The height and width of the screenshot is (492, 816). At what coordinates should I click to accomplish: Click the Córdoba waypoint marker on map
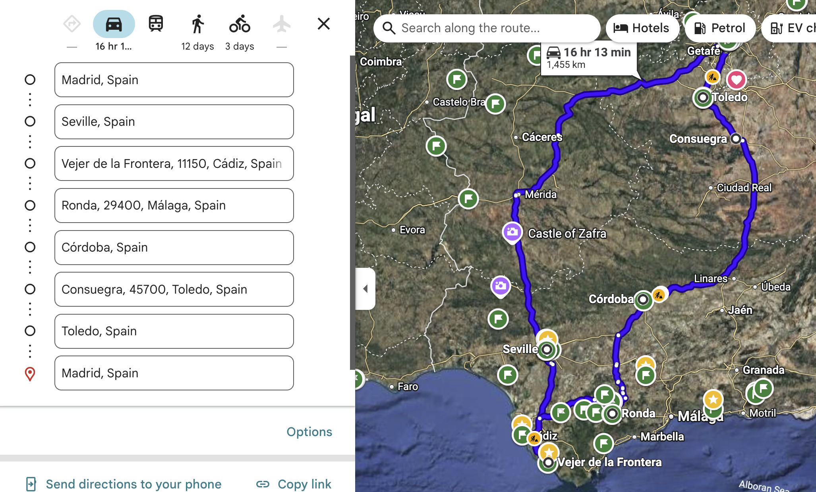(x=643, y=299)
